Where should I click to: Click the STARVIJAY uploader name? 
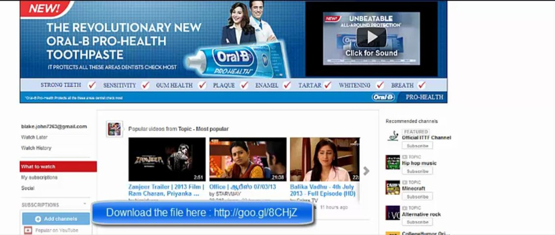[228, 194]
